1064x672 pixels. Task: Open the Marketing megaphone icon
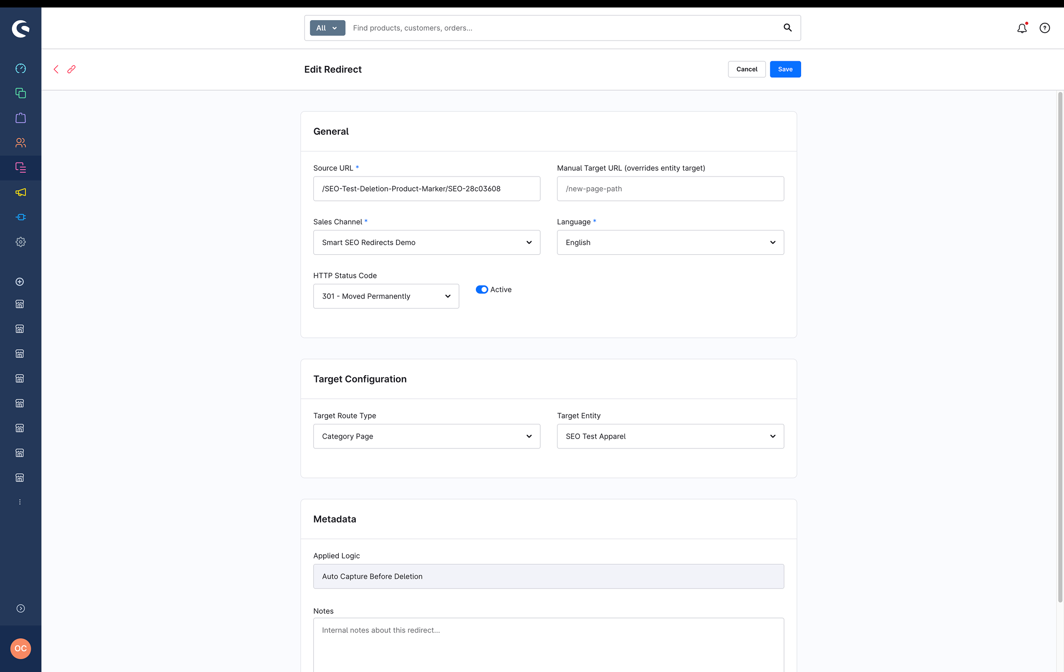tap(20, 193)
